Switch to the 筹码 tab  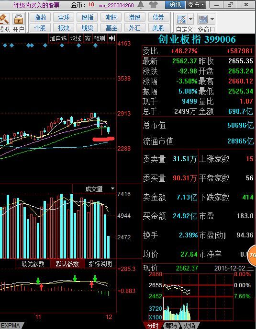point(171,326)
